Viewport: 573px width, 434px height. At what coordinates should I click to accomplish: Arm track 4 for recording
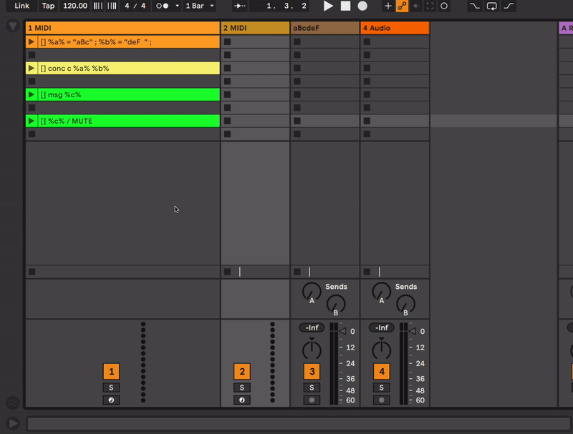point(382,400)
